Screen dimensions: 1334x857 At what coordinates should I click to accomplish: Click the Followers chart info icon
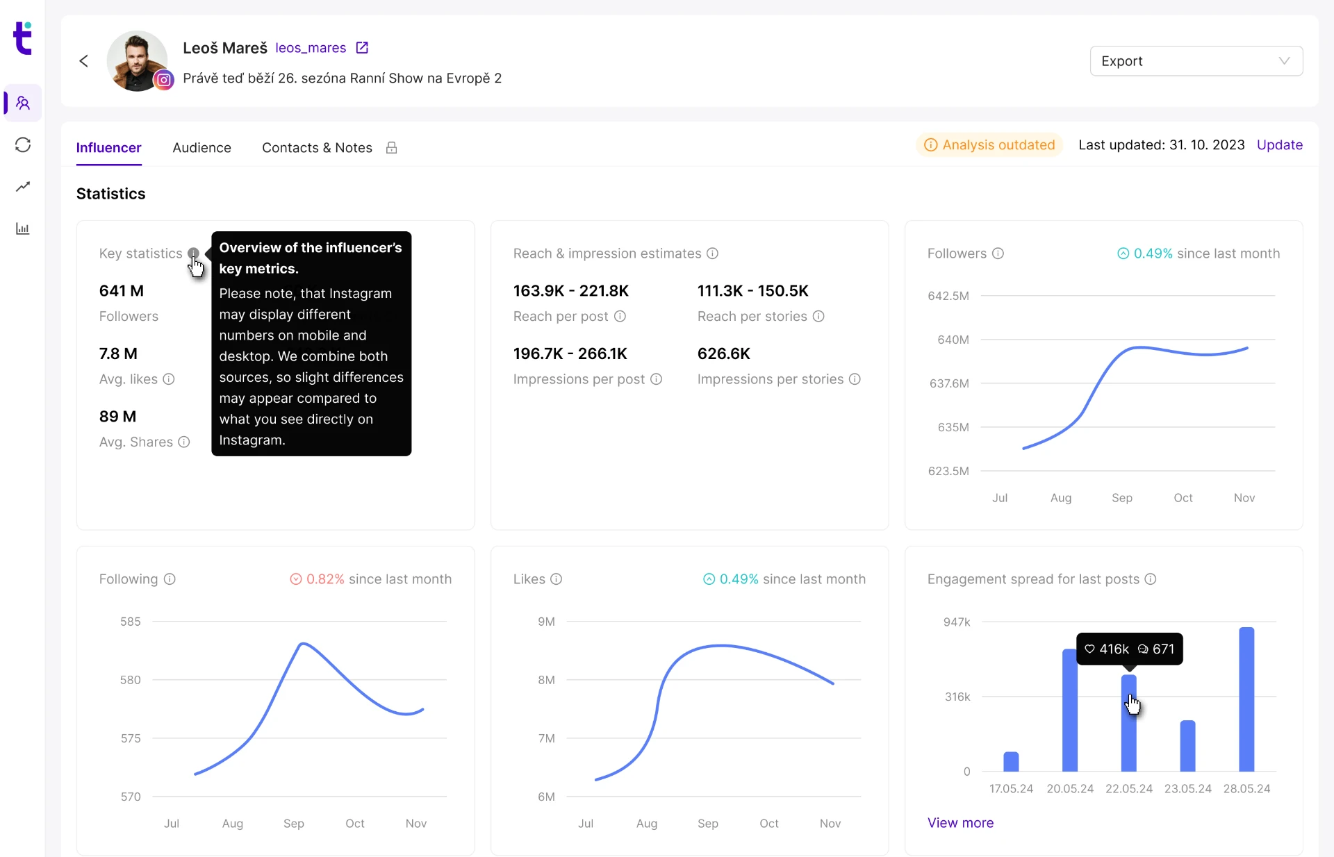click(x=998, y=253)
